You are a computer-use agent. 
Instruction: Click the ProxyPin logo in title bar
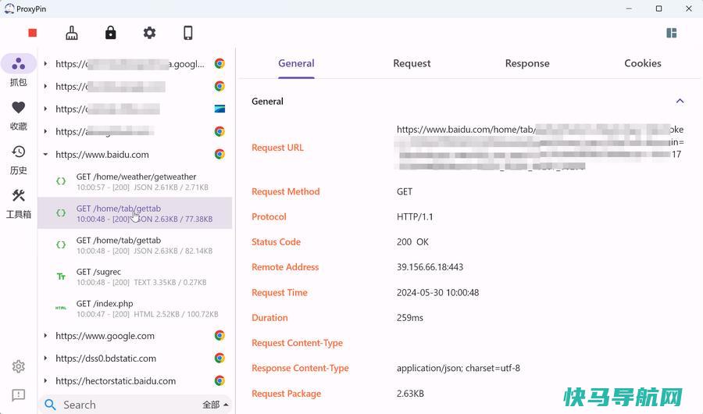pyautogui.click(x=9, y=9)
